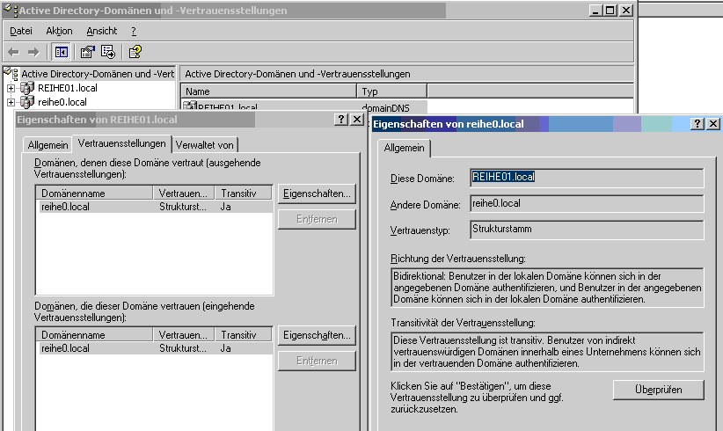Viewport: 723px width, 431px height.
Task: Open the ? help menu
Action: (x=134, y=31)
